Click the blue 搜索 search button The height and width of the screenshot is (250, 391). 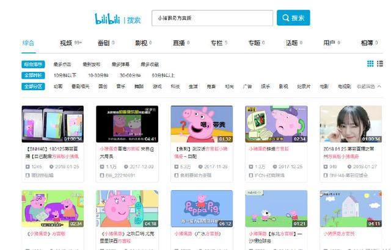pos(293,18)
